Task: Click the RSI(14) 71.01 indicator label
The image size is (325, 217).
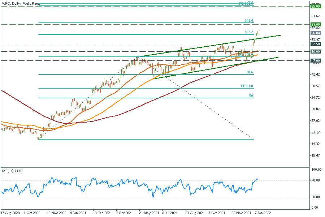Action: [x=13, y=170]
